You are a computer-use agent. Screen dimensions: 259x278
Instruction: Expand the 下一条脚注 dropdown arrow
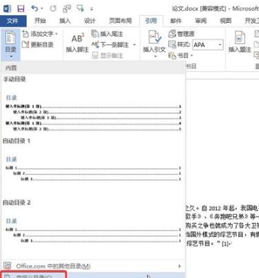click(x=134, y=45)
